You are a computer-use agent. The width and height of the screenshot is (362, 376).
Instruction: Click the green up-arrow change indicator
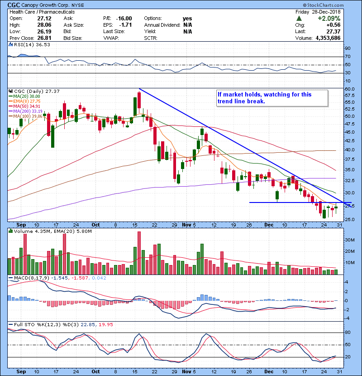tap(299, 19)
